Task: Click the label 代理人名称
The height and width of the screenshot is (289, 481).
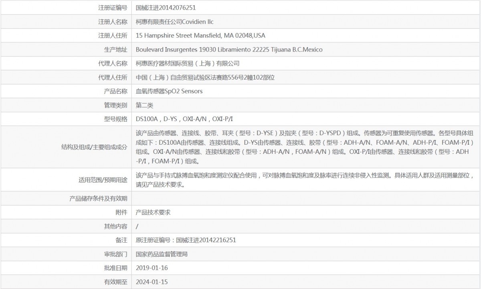Action: coord(113,63)
